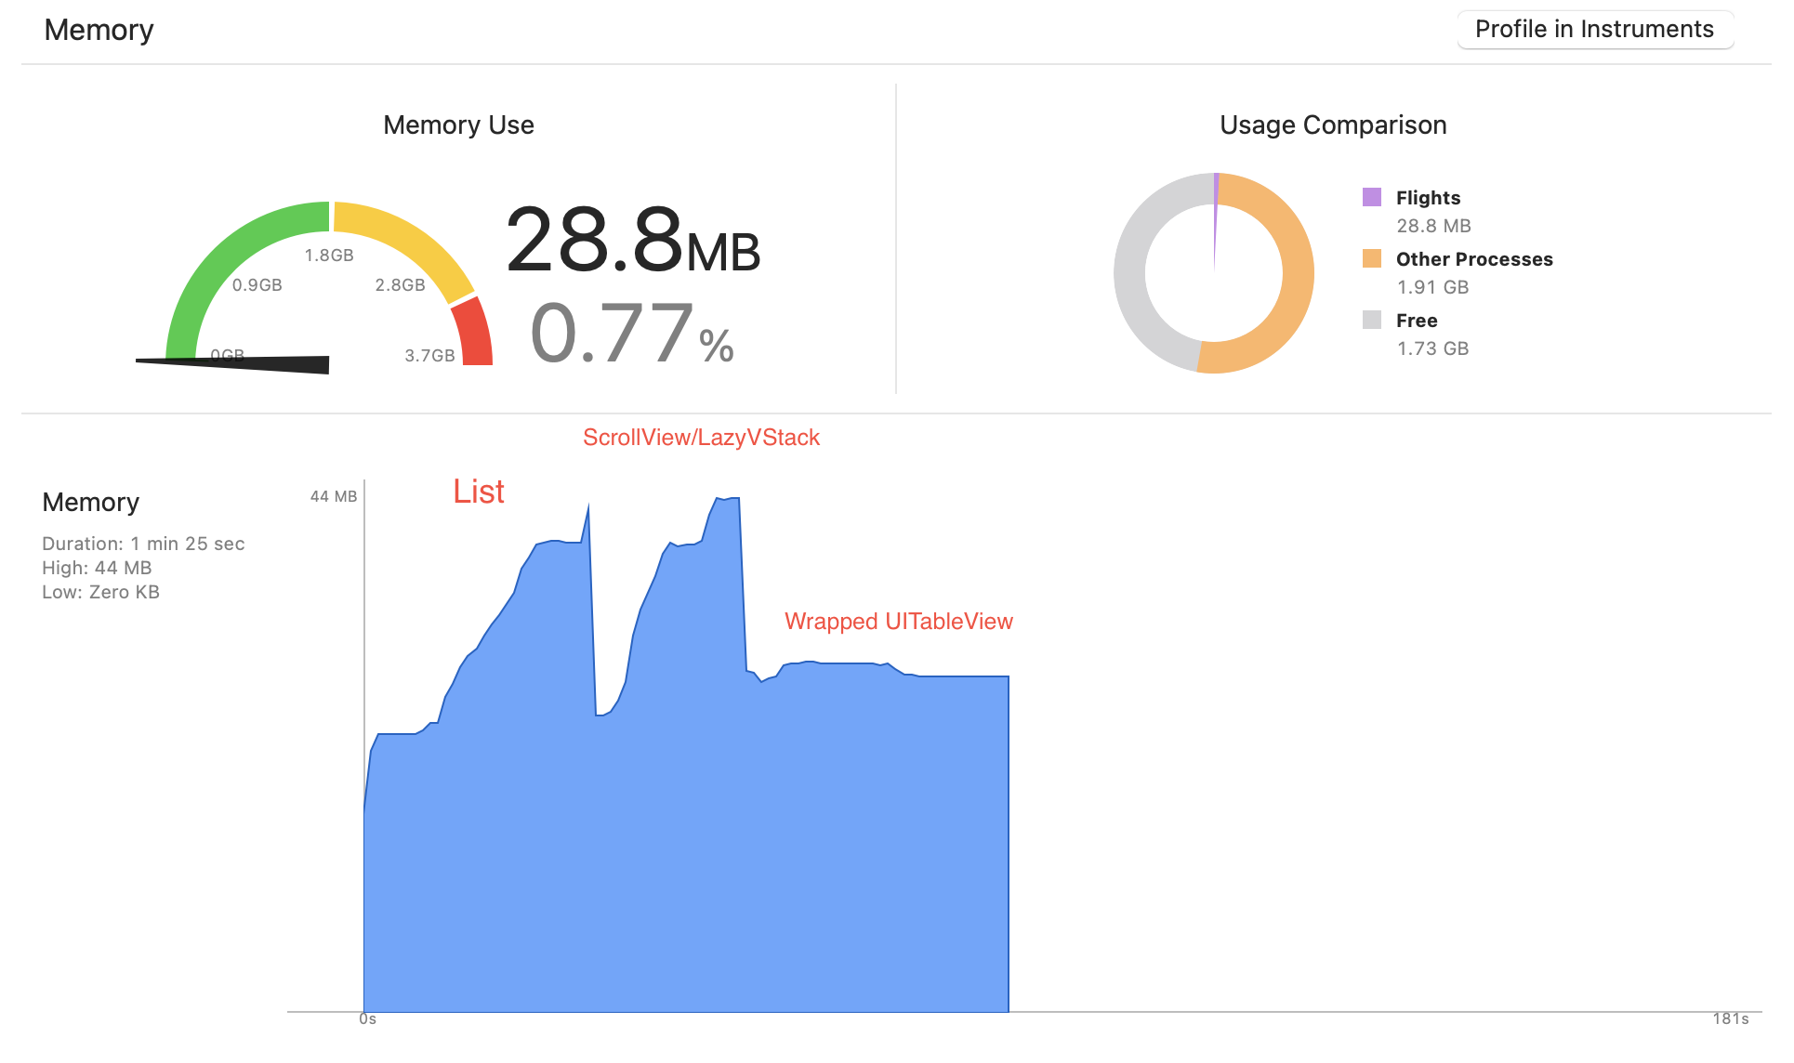
Task: Click the purple Flights legend swatch
Action: pos(1372,197)
